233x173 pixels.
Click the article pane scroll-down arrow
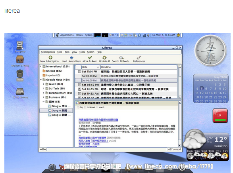tap(180, 146)
